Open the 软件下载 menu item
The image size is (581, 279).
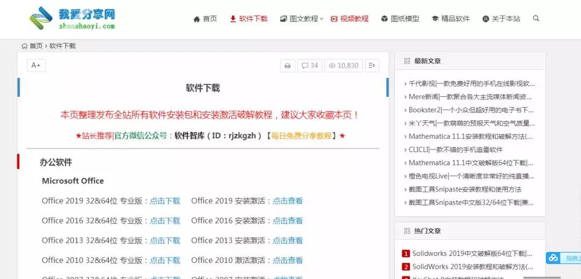[248, 19]
